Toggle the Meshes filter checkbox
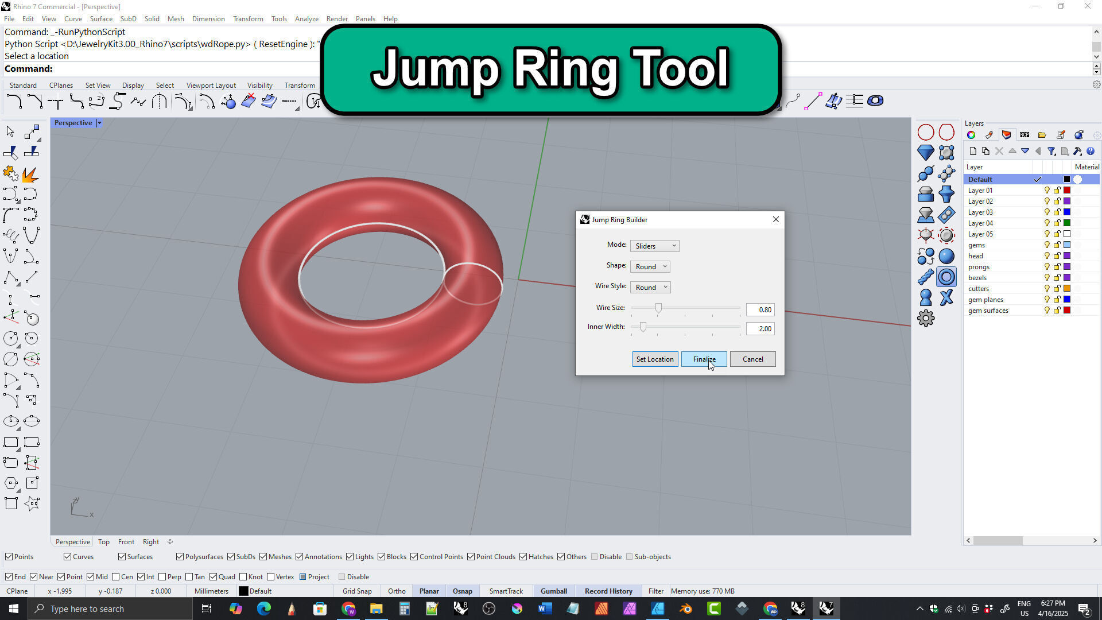Image resolution: width=1102 pixels, height=620 pixels. (x=263, y=557)
